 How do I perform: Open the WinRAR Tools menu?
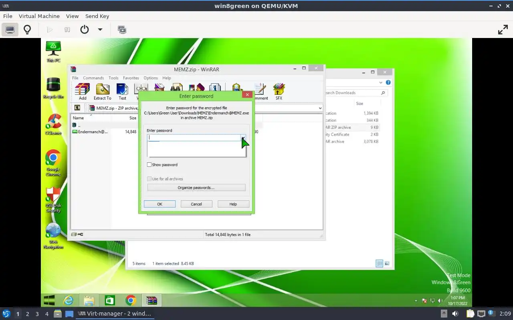click(113, 78)
